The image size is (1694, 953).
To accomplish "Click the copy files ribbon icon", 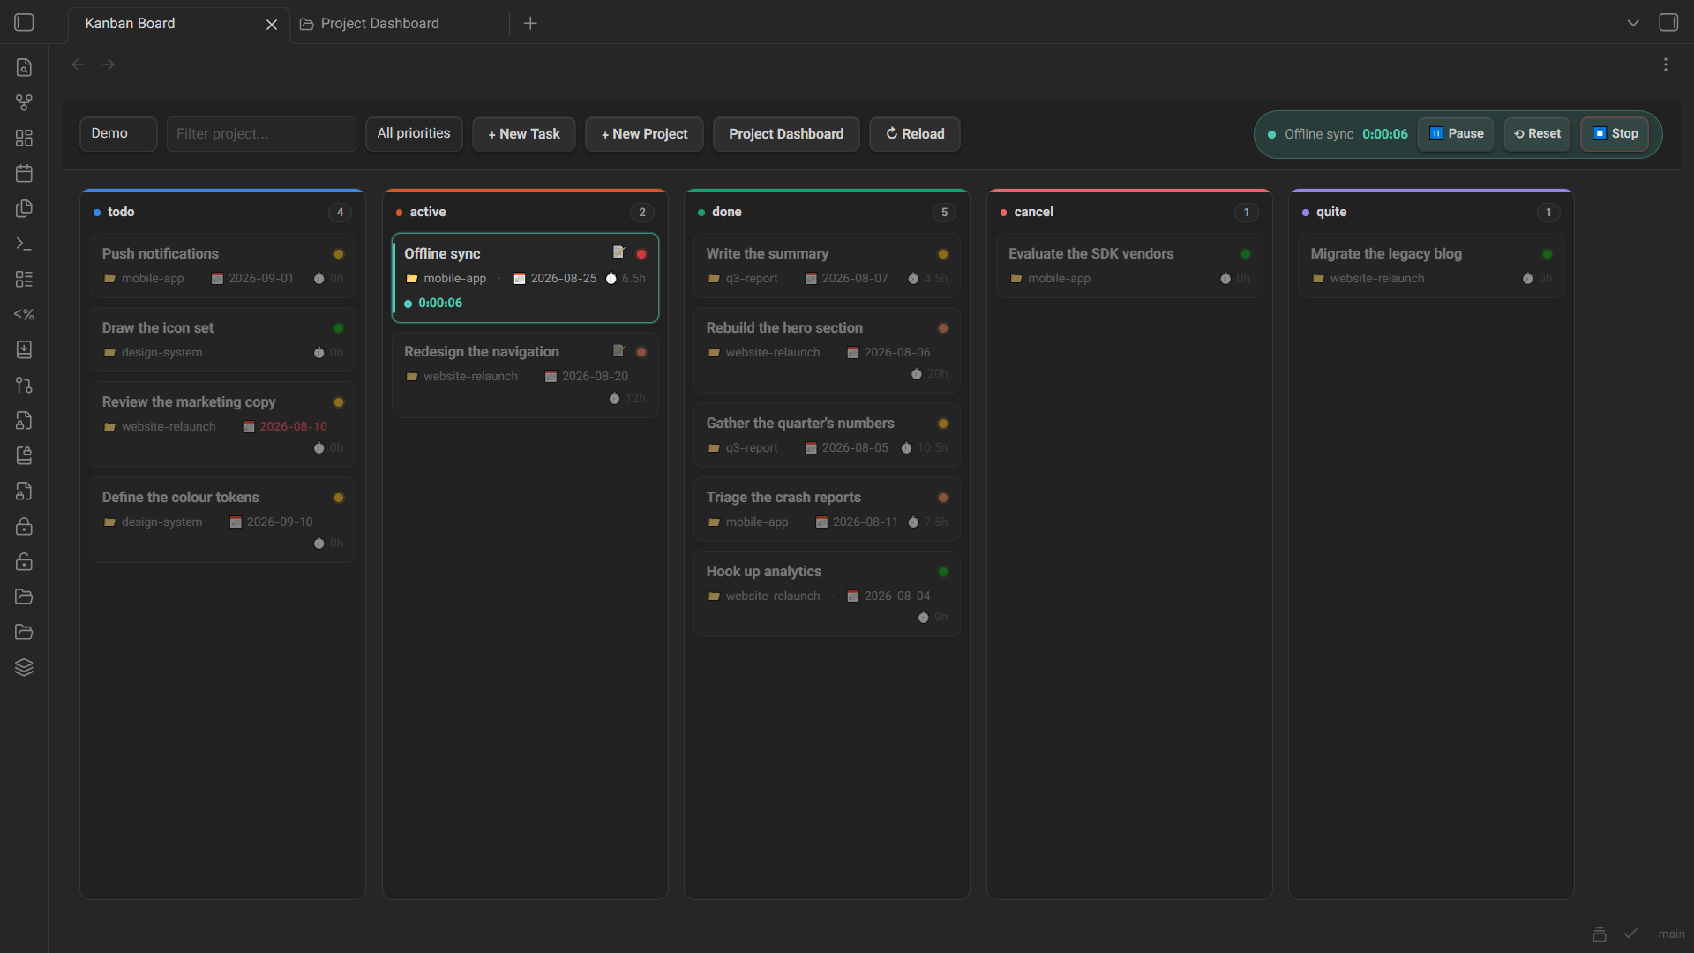I will tap(25, 208).
